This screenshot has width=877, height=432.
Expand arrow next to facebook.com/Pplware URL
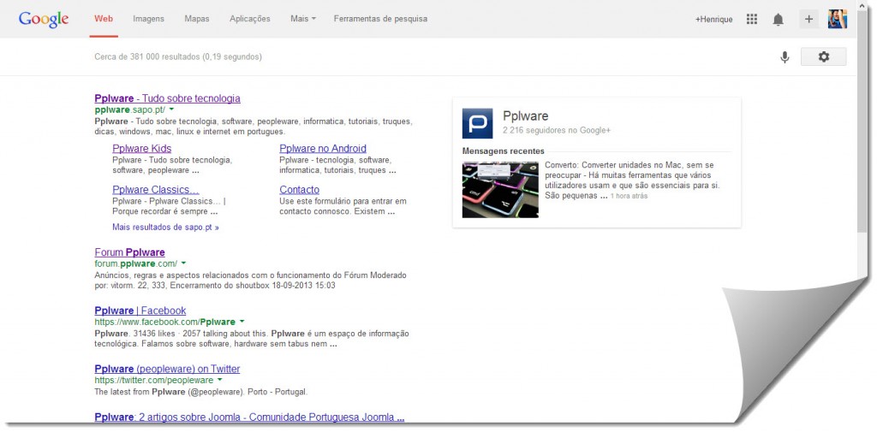point(242,323)
